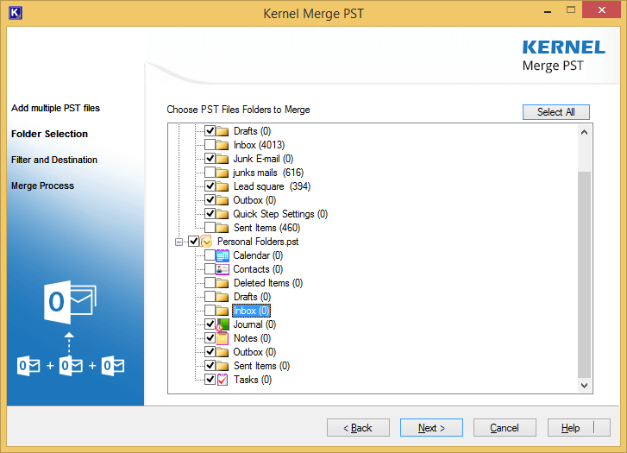Click the Kernel app icon in title bar
Screen dimensions: 627x453
[x=16, y=13]
